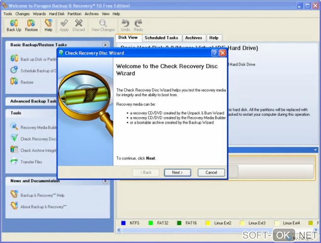Click the Linux Ext4 legend swatch
Image resolution: width=321 pixels, height=243 pixels.
point(277,223)
